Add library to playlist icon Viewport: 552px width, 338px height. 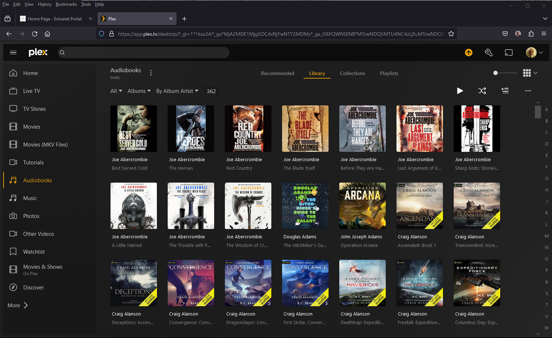[505, 91]
